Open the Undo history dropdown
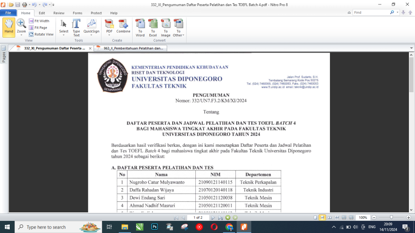Screen dimensions: 415x233 (x=39, y=4)
